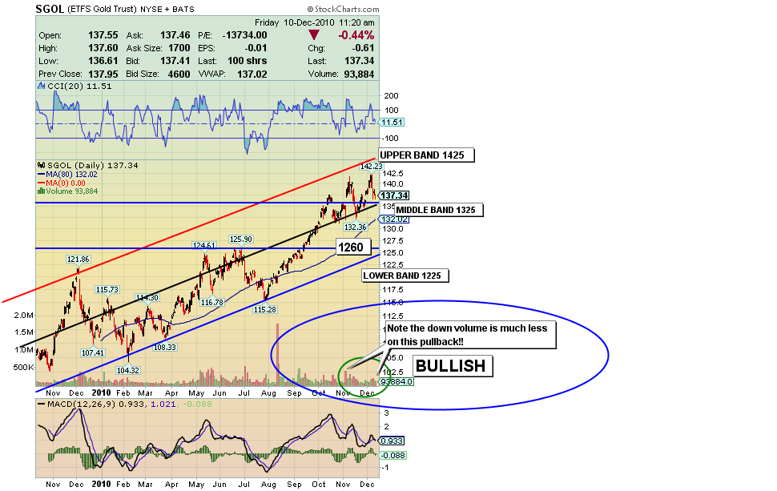Click the -0.088 histogram axis tag

click(x=393, y=455)
